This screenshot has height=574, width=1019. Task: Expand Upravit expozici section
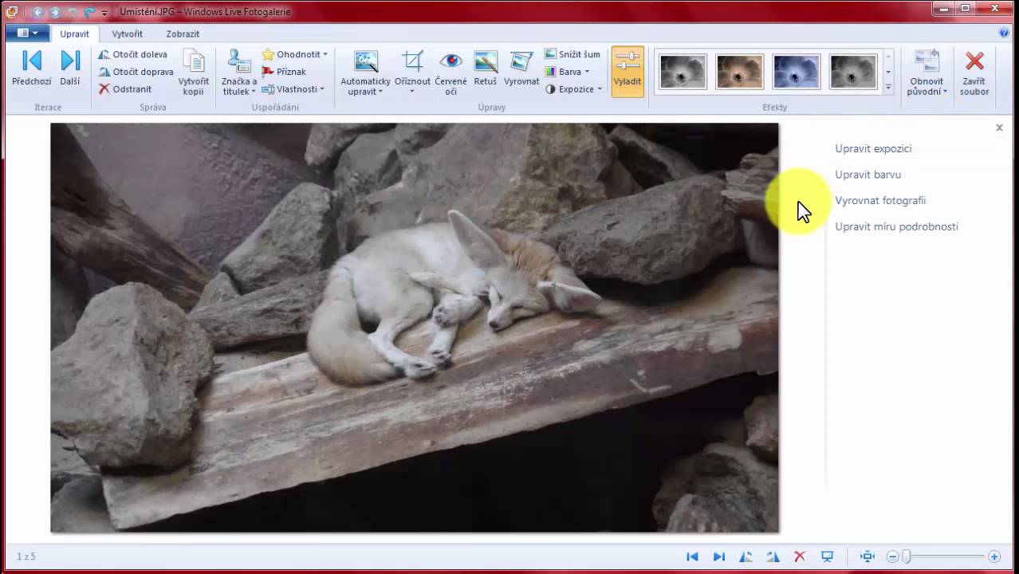pos(873,148)
